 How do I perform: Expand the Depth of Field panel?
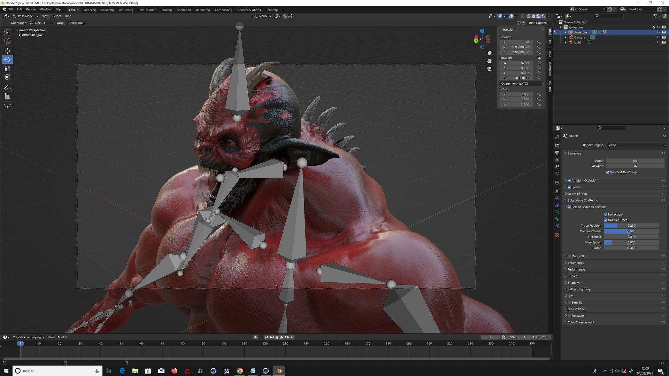(577, 194)
